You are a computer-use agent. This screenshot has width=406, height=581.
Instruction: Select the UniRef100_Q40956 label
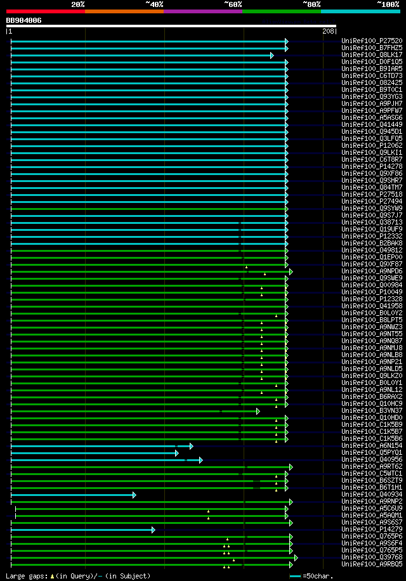372,459
